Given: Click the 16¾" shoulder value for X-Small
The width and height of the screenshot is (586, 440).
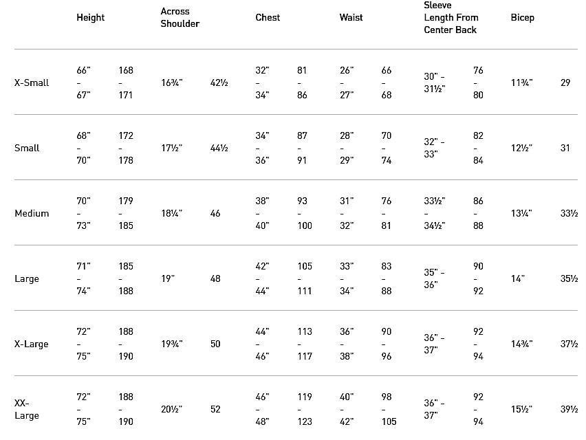Looking at the screenshot, I should 173,82.
